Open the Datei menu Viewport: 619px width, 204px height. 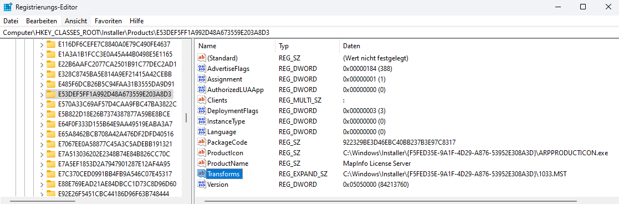pyautogui.click(x=11, y=21)
